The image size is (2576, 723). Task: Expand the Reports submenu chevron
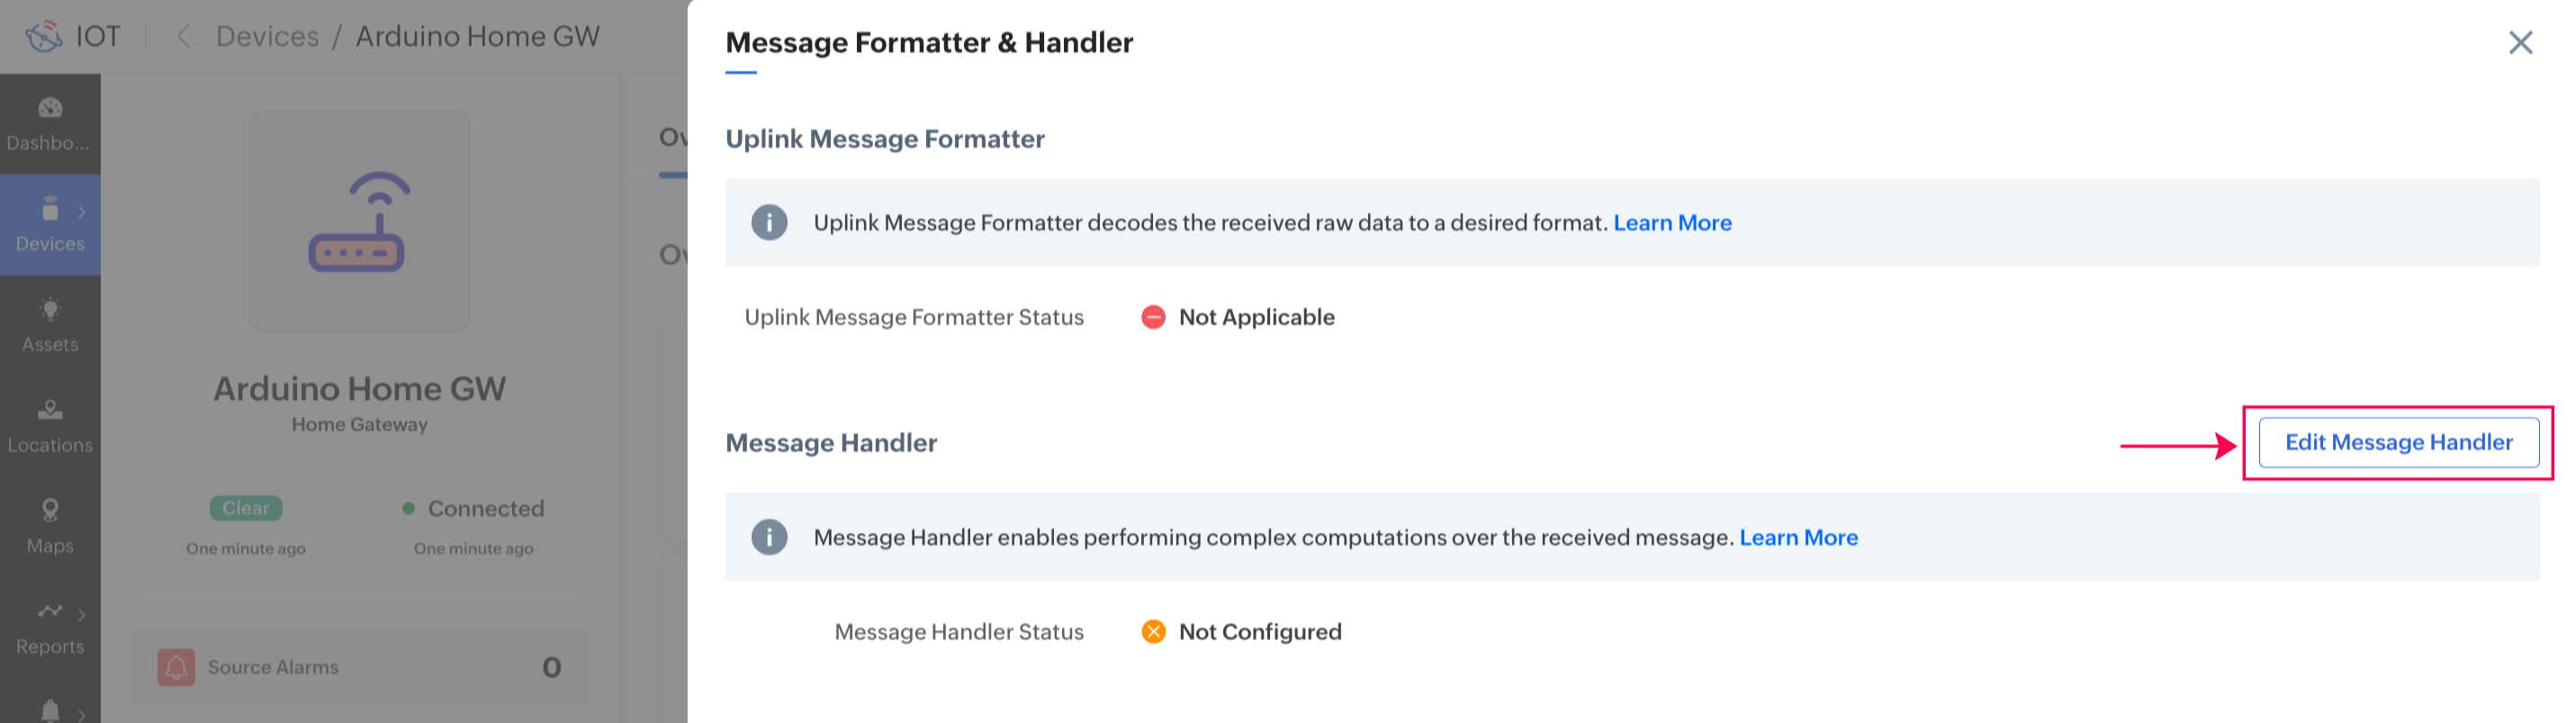pos(82,614)
